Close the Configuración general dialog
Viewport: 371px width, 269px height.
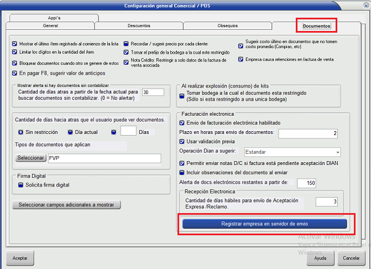click(366, 6)
